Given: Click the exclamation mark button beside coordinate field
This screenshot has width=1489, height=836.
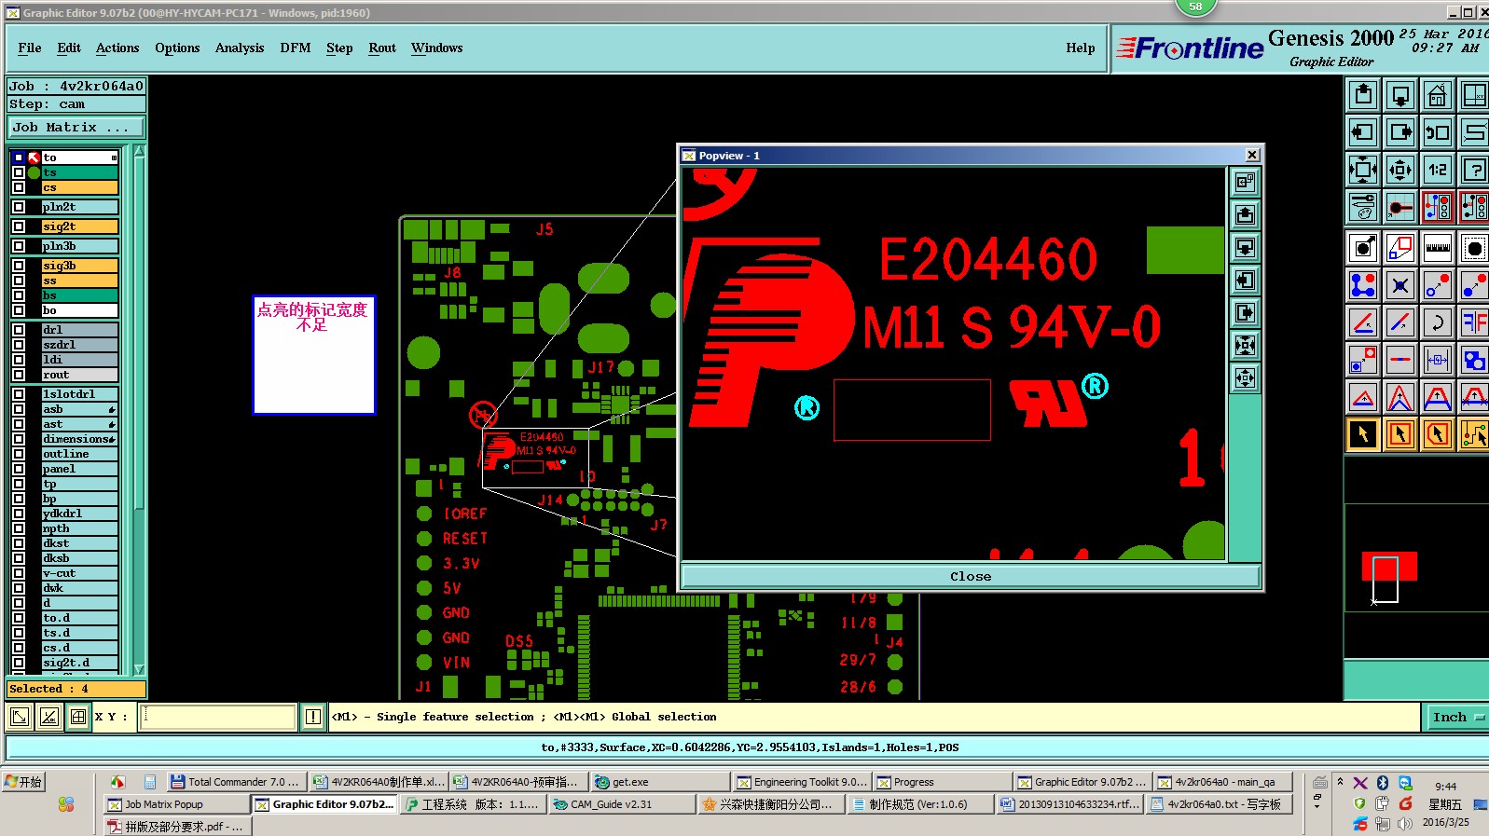Looking at the screenshot, I should [x=313, y=717].
